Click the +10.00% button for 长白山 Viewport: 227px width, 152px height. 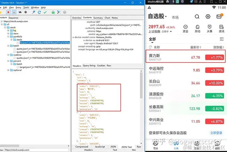point(215,83)
